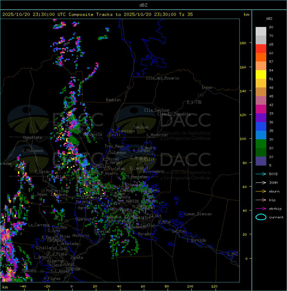Pick the magenta 39–42 dBZ swatch
The width and height of the screenshot is (287, 291).
click(x=261, y=109)
